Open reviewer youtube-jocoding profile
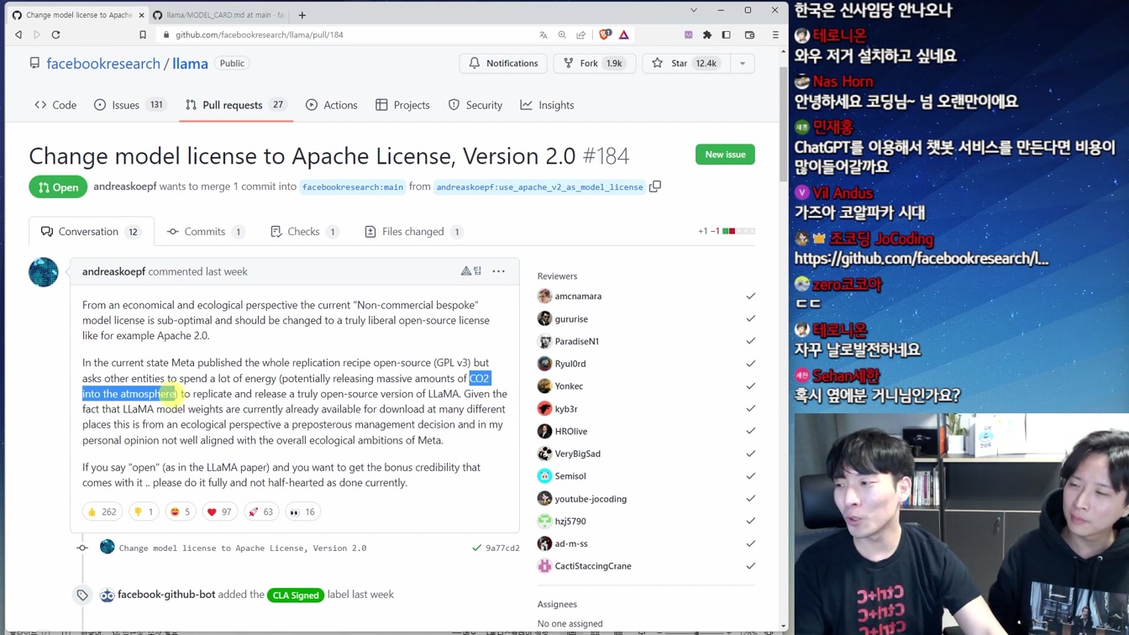Viewport: 1129px width, 635px height. 591,499
